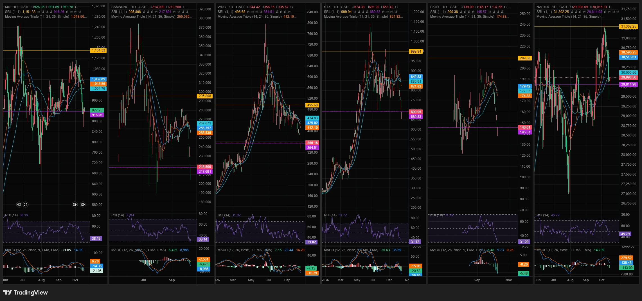Select the STX · 1D · GATE symbol title
642x301 pixels.
click(x=337, y=7)
